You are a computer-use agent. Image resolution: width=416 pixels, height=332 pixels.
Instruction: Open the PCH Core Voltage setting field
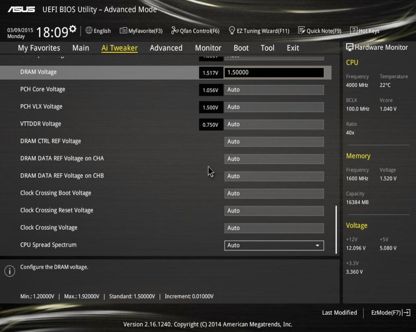[274, 89]
